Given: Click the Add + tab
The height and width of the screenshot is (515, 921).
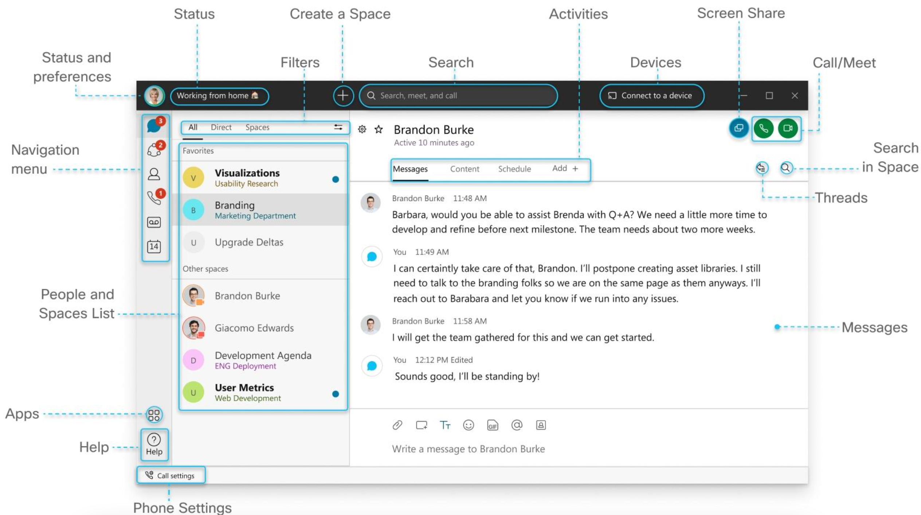Looking at the screenshot, I should [x=565, y=169].
